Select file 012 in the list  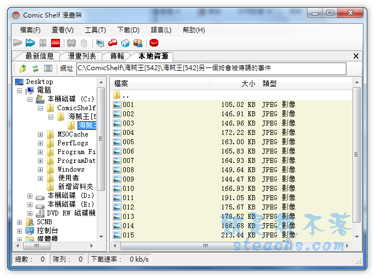click(x=232, y=207)
